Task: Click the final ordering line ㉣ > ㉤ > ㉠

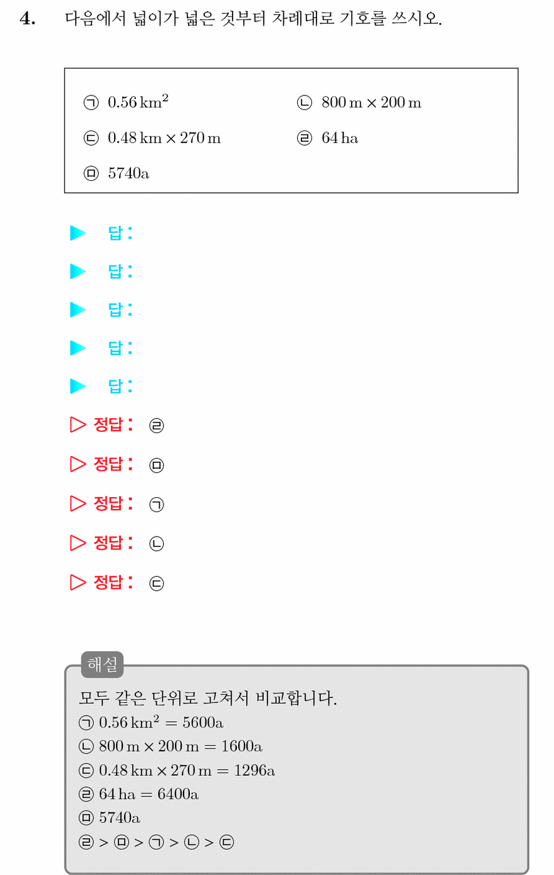Action: pyautogui.click(x=157, y=842)
